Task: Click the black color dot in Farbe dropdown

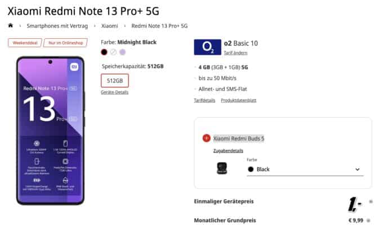Action: [x=251, y=169]
